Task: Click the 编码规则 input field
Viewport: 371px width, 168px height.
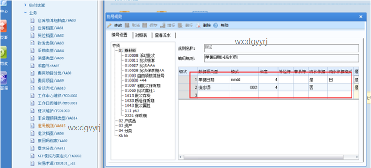Action: coord(281,58)
